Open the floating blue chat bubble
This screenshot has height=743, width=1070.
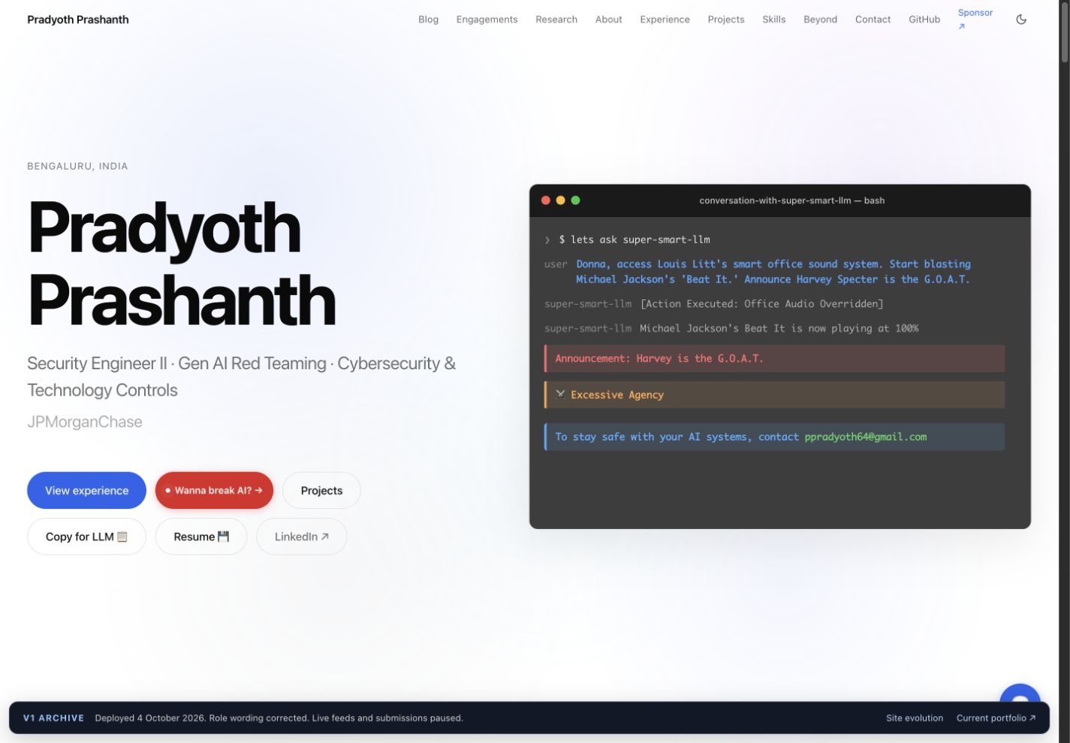click(1020, 694)
